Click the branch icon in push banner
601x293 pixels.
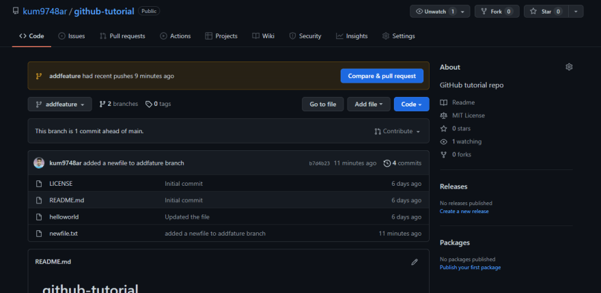tap(39, 76)
